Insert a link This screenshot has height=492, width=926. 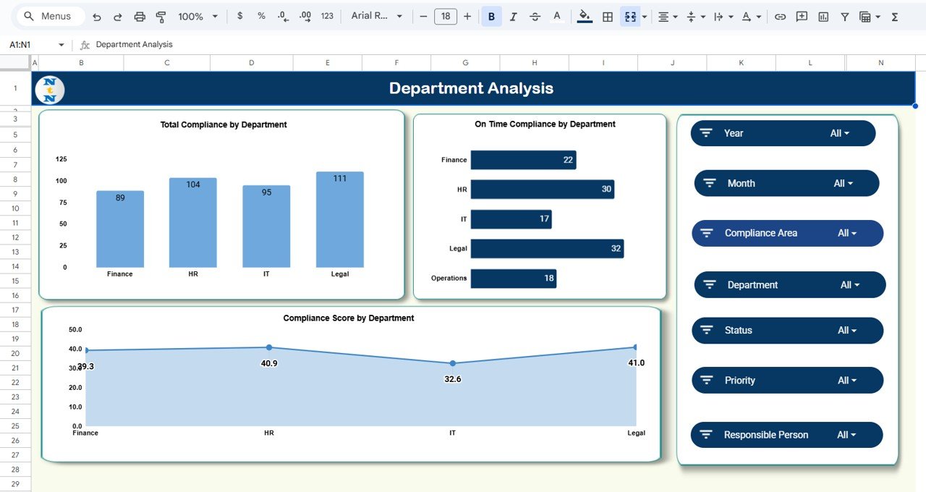(x=780, y=15)
